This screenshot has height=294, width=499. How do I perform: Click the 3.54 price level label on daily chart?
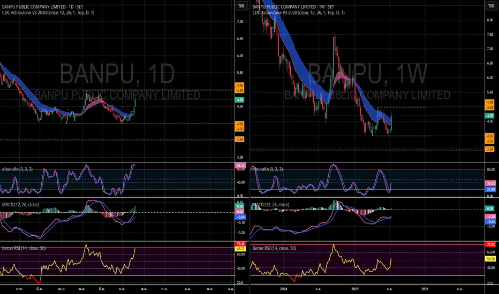click(x=240, y=140)
